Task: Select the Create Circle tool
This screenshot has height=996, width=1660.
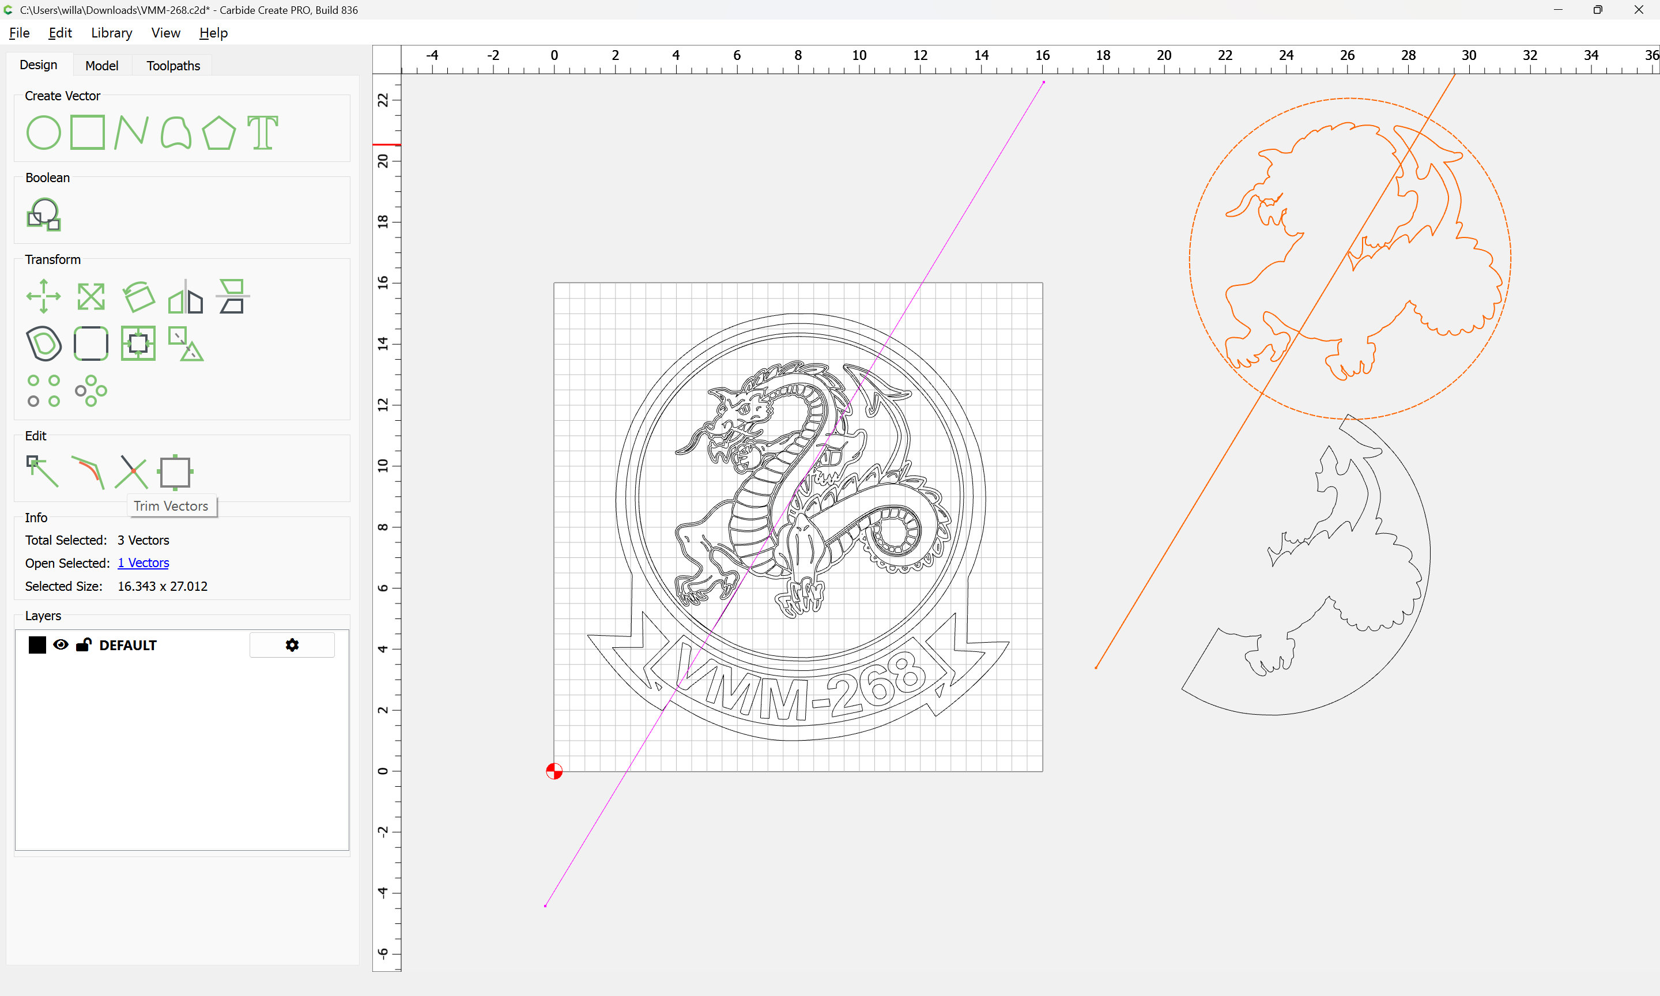Action: 44,132
